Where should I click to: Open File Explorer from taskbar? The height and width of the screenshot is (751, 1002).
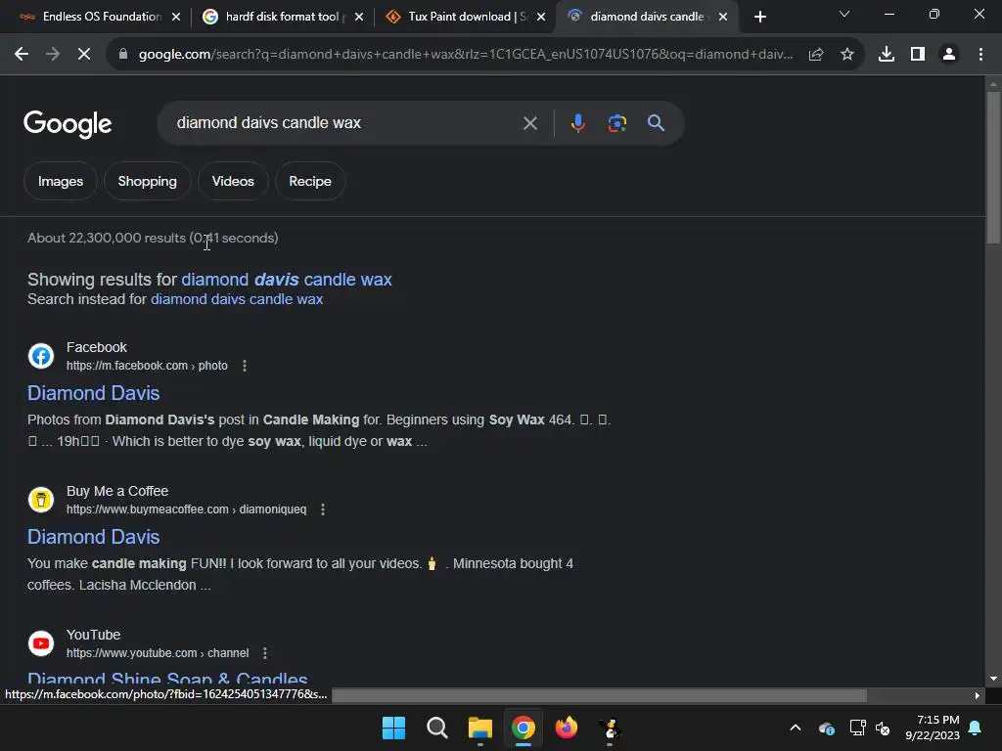(x=479, y=728)
